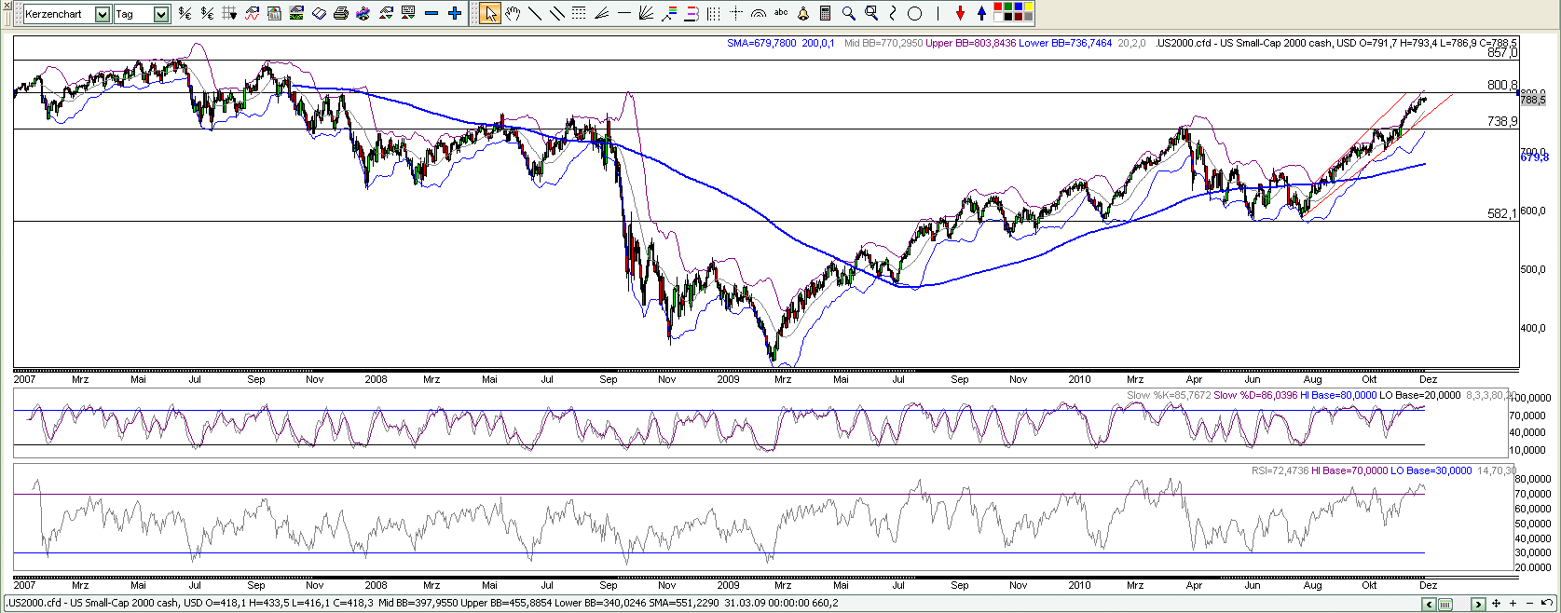Insert a blue up arrow marker
The width and height of the screenshot is (1561, 613).
click(981, 13)
